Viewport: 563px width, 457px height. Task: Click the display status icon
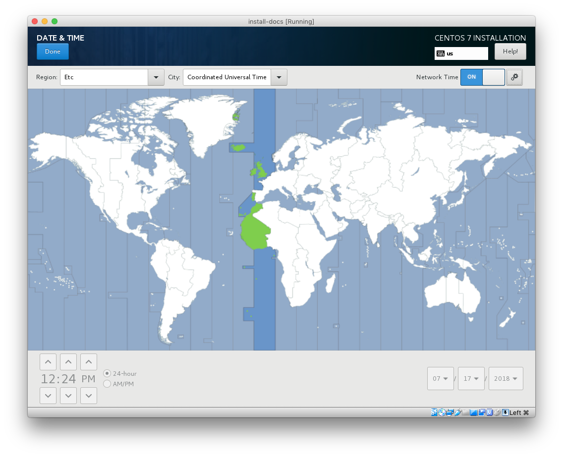(x=474, y=412)
